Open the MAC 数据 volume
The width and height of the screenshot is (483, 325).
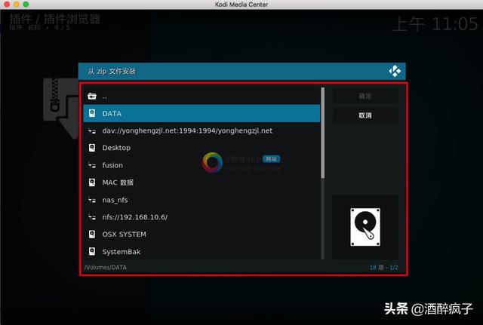click(x=202, y=182)
